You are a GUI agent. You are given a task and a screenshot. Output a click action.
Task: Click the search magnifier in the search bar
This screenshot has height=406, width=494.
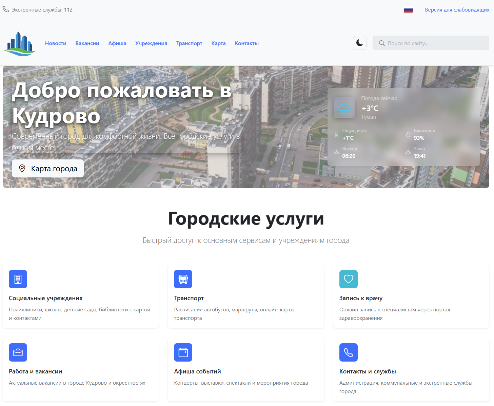point(382,43)
